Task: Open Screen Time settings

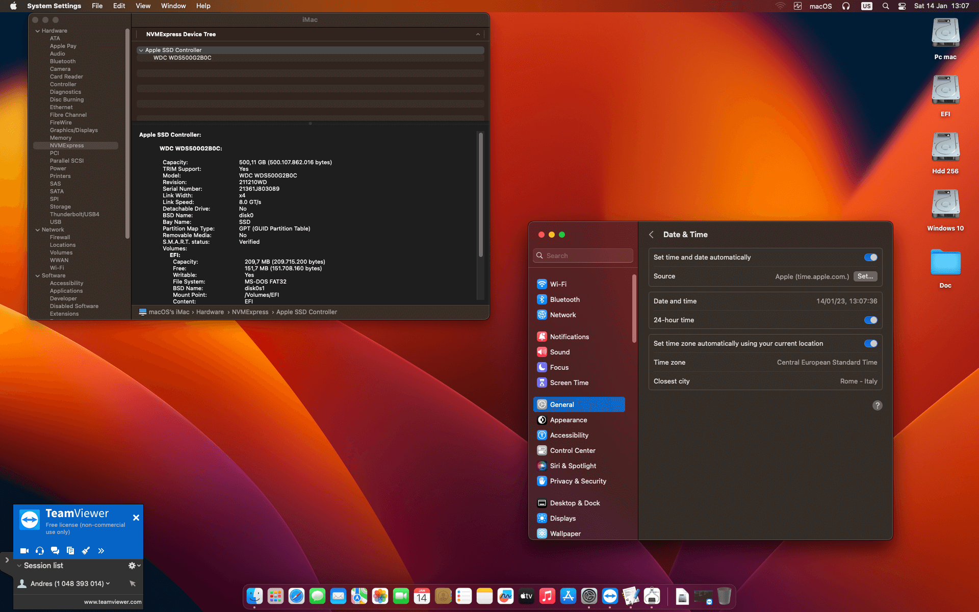Action: 569,382
